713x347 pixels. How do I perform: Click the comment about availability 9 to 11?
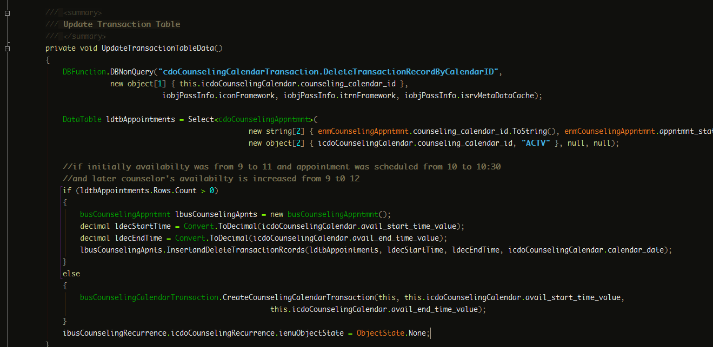(281, 167)
